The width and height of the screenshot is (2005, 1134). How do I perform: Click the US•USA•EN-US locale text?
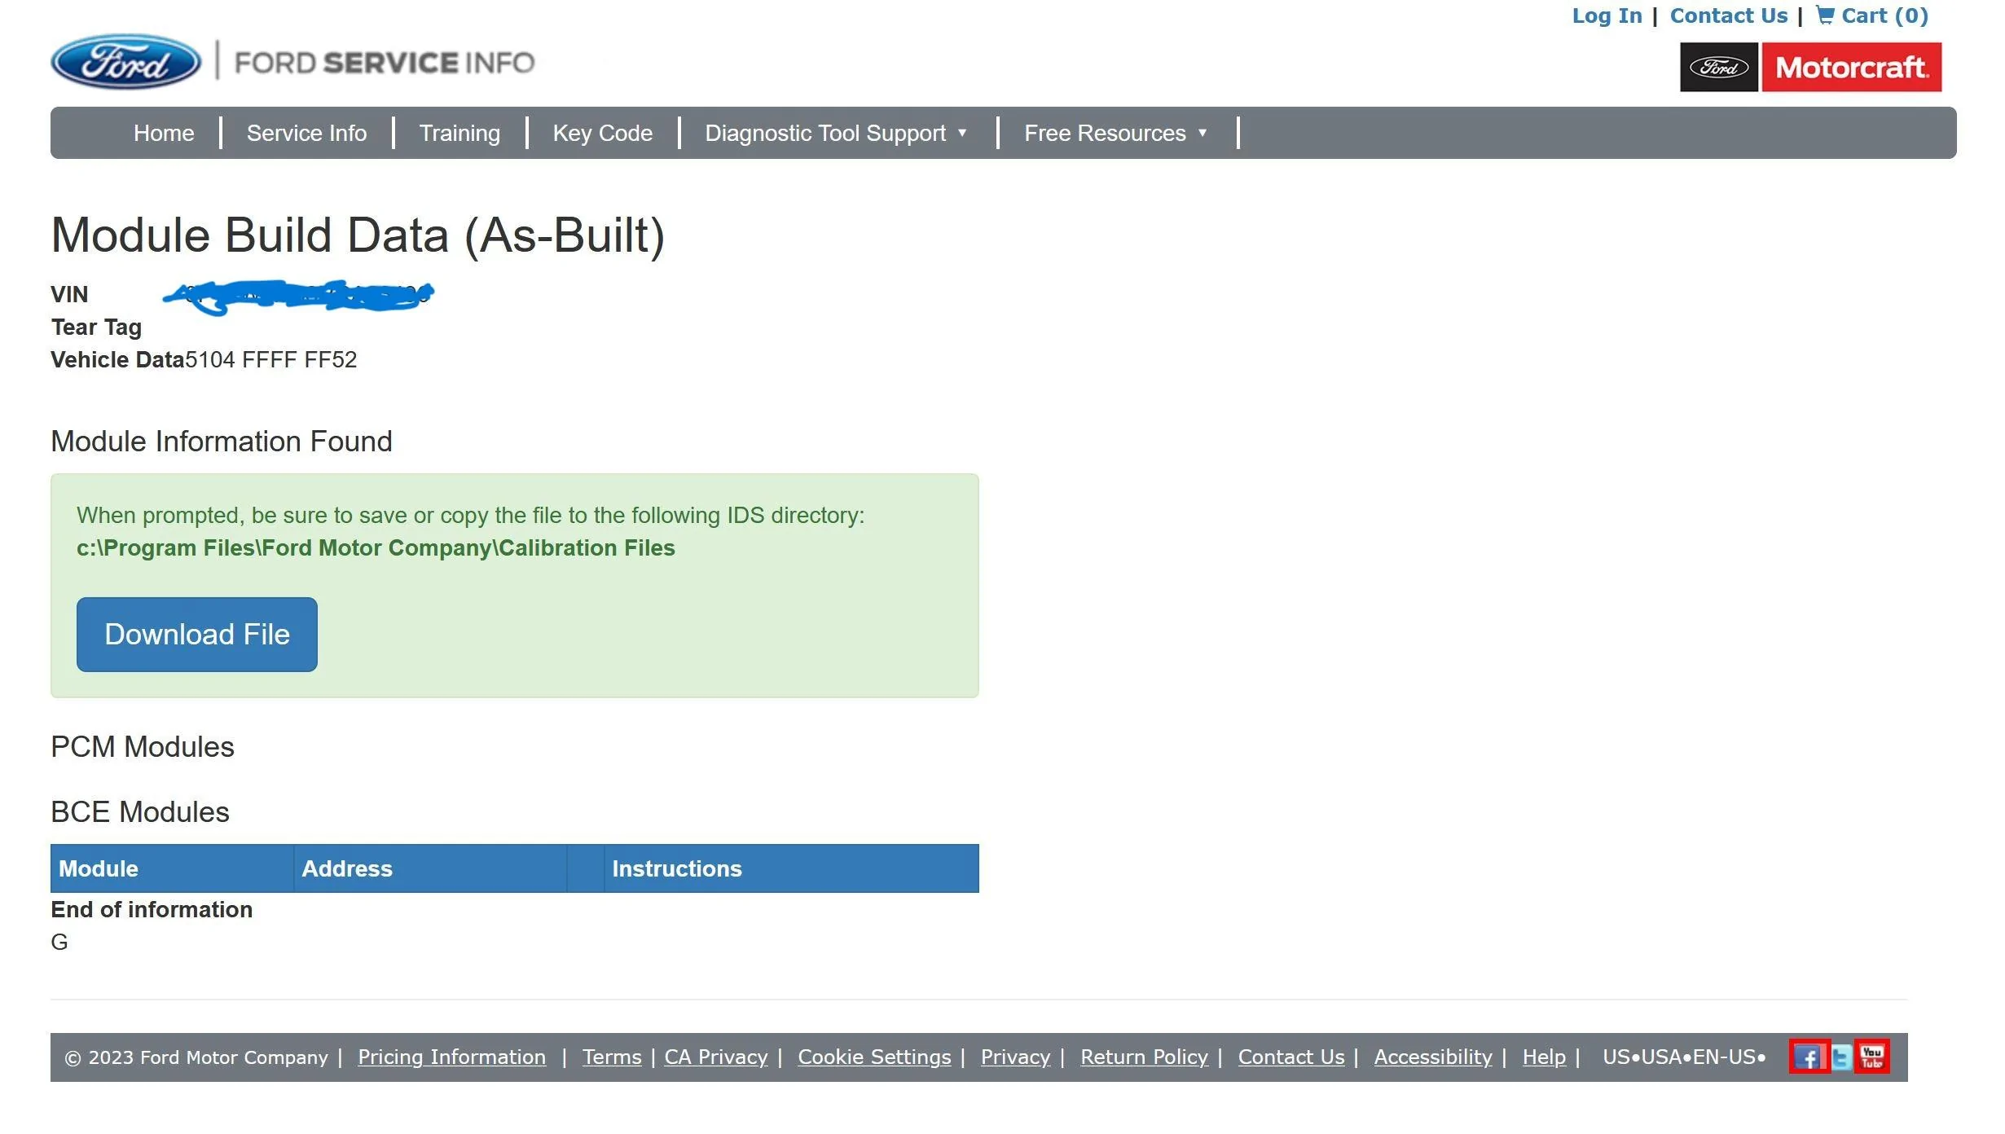(1684, 1057)
